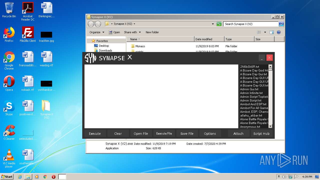Launch VLC media player desktop icon

point(9,158)
